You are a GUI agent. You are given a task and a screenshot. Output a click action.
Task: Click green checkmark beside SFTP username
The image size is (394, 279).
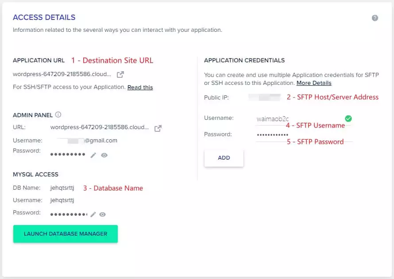pyautogui.click(x=348, y=118)
